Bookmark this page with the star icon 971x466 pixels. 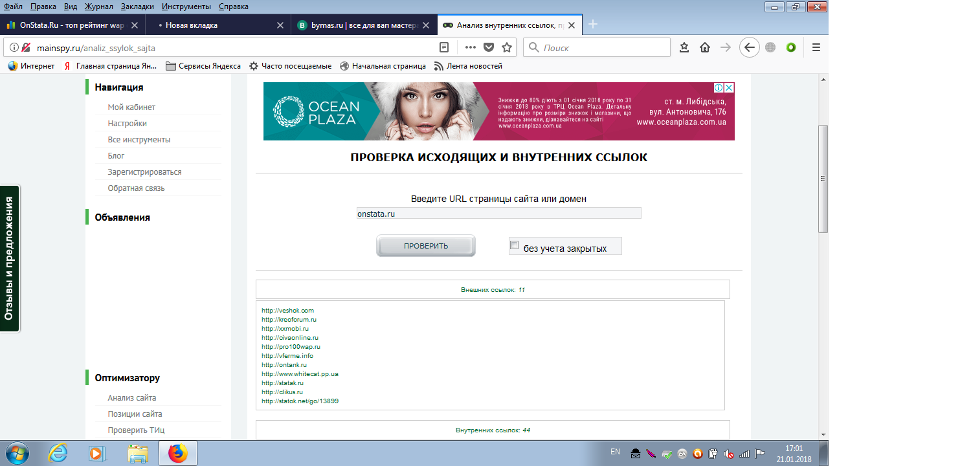pos(507,47)
